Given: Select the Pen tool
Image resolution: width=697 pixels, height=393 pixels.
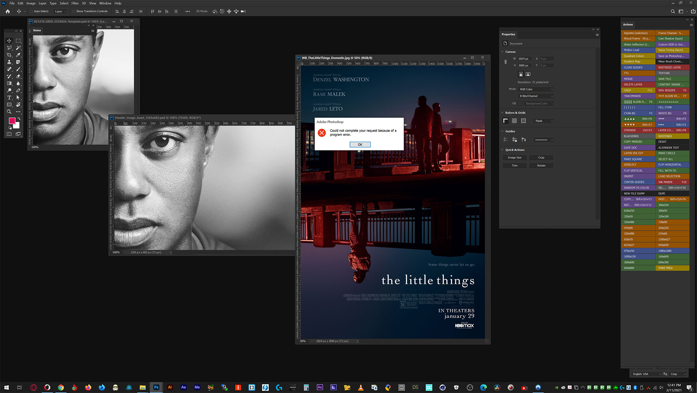Looking at the screenshot, I should (x=18, y=90).
